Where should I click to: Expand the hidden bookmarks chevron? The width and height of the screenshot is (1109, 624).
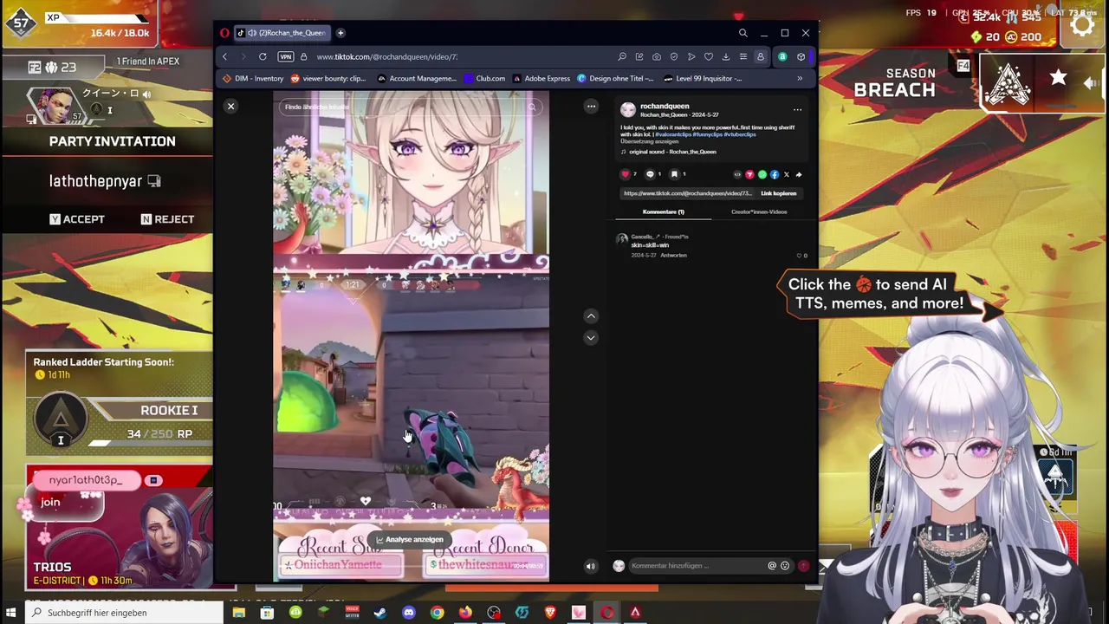click(x=800, y=78)
